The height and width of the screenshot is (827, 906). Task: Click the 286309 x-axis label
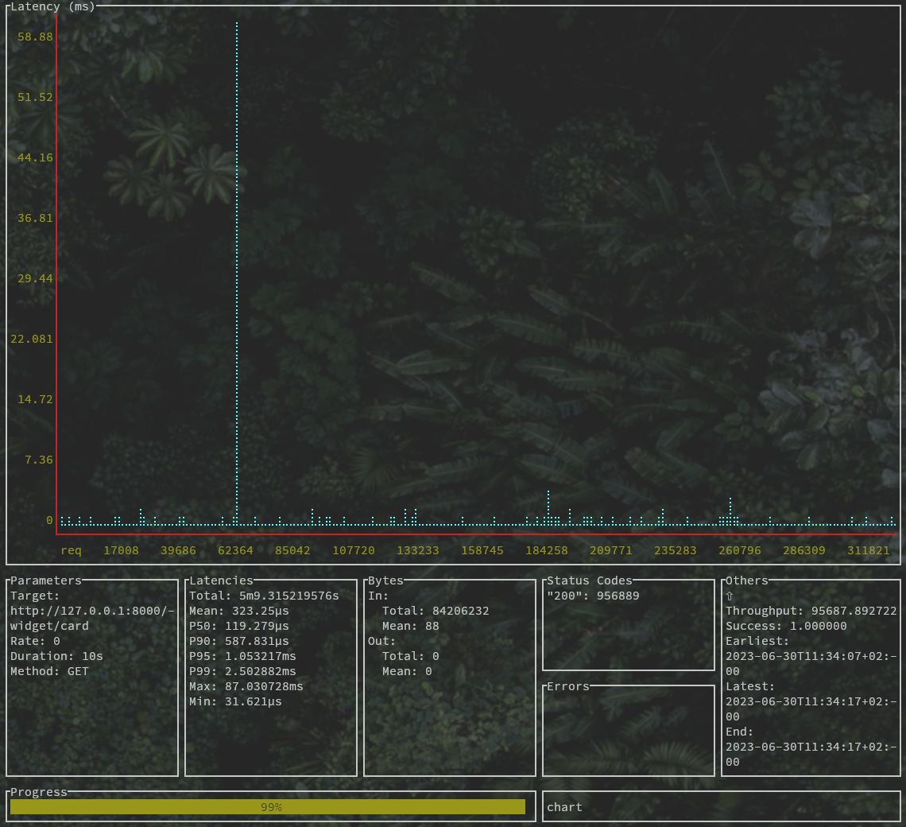(804, 550)
